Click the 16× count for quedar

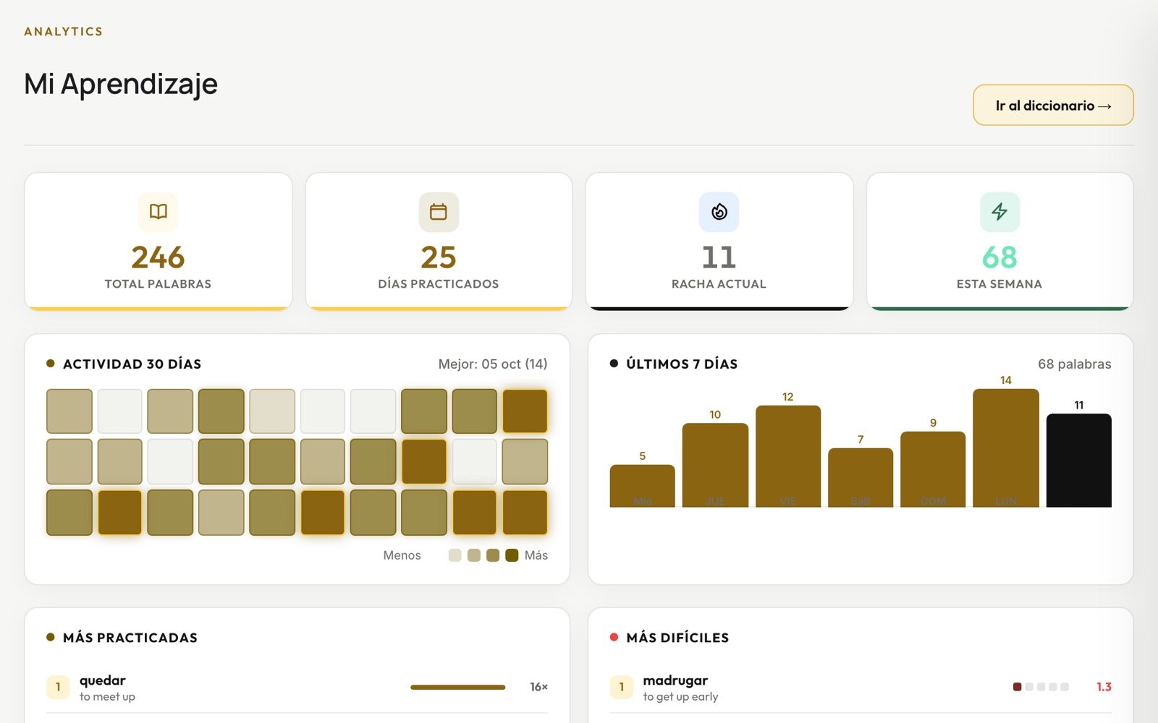coord(538,687)
